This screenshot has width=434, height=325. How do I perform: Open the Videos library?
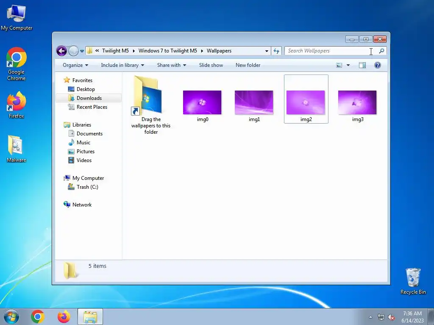[84, 160]
